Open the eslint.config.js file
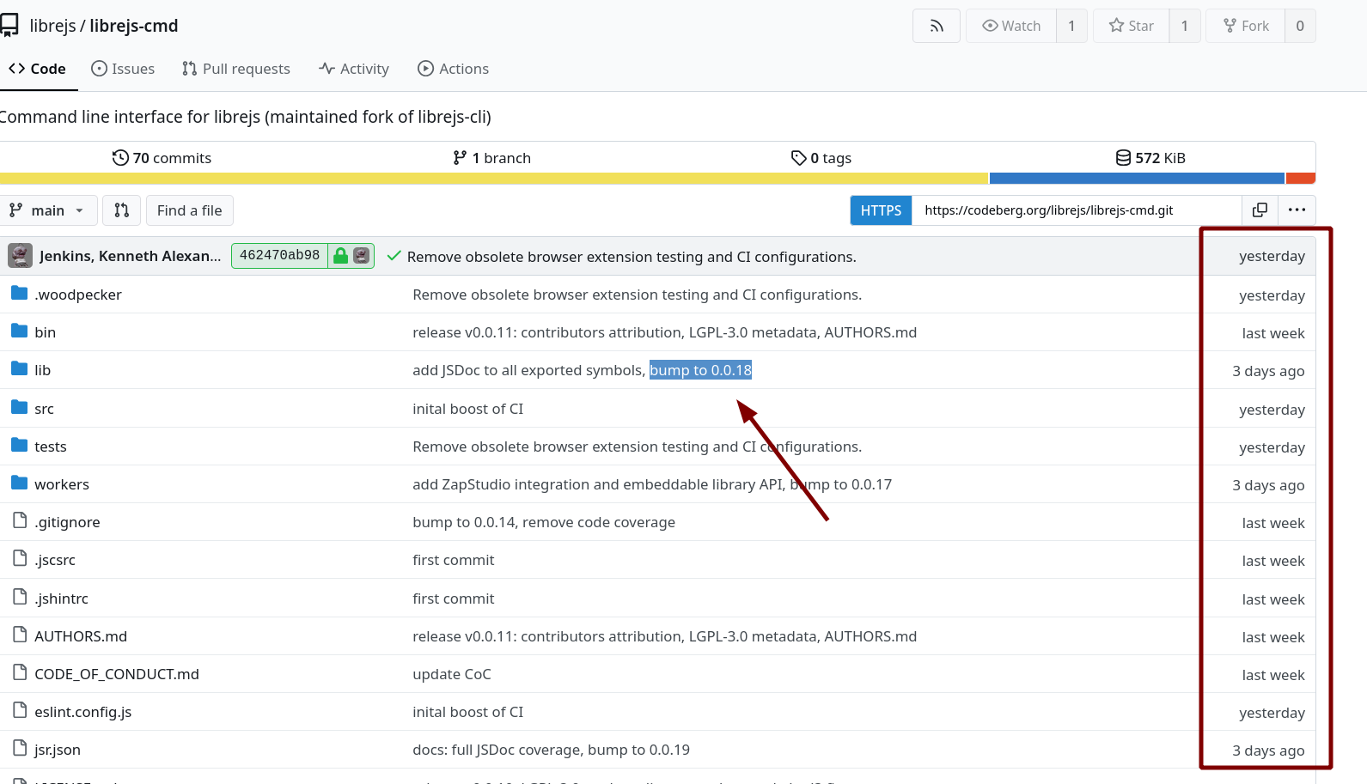 tap(83, 712)
